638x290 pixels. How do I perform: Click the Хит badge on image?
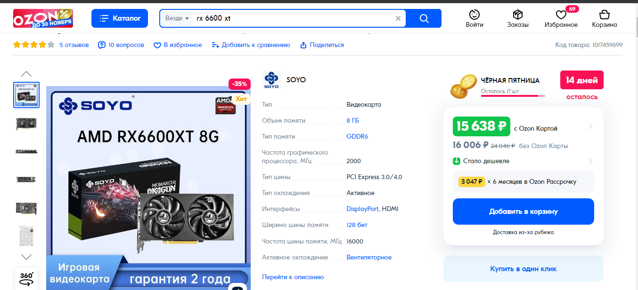pos(241,99)
